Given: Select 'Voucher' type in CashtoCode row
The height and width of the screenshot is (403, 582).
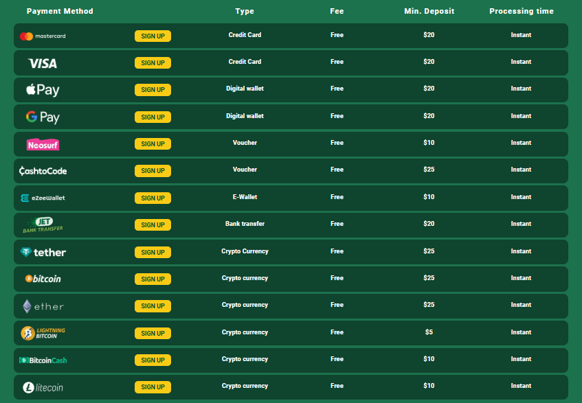Looking at the screenshot, I should [245, 170].
